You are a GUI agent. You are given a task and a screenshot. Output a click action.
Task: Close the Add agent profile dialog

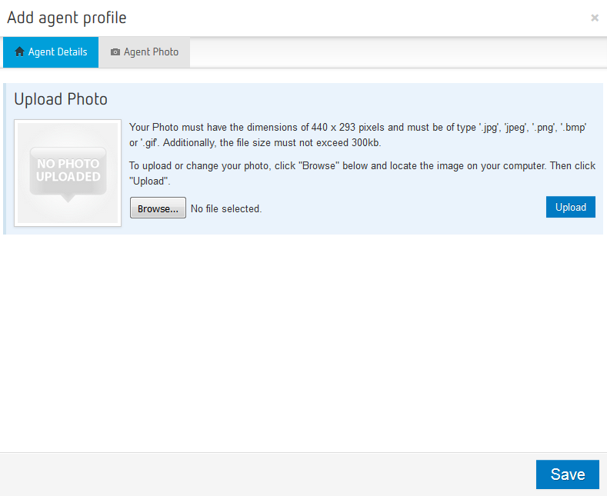click(594, 18)
